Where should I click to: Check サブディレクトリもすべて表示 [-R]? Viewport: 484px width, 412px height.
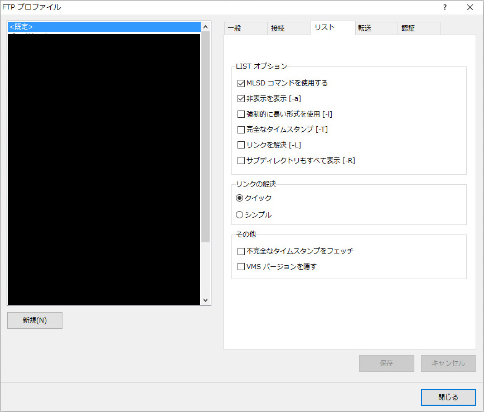pyautogui.click(x=241, y=161)
